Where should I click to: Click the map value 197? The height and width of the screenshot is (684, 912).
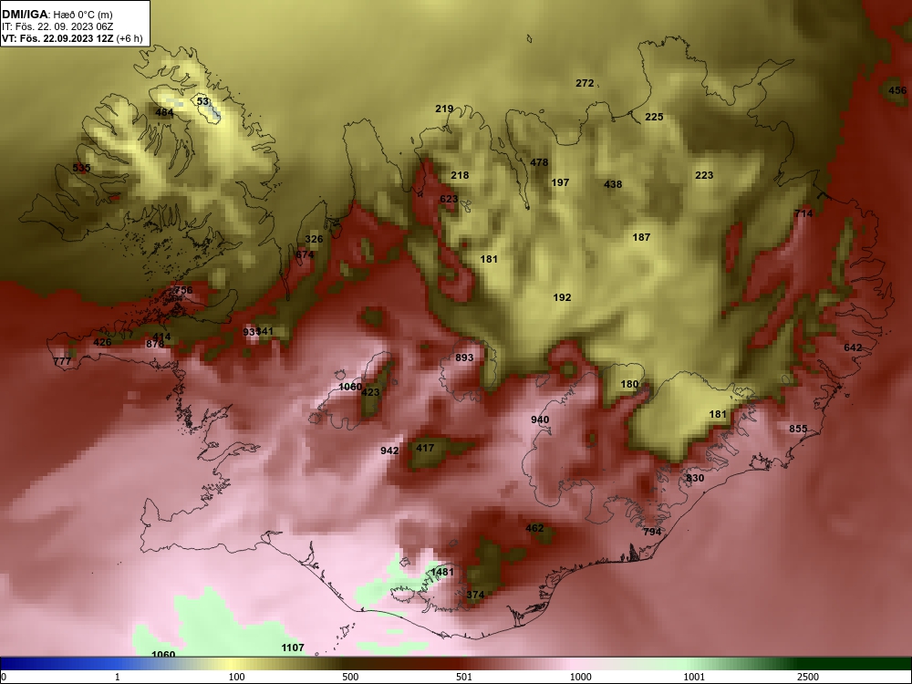[x=560, y=182]
